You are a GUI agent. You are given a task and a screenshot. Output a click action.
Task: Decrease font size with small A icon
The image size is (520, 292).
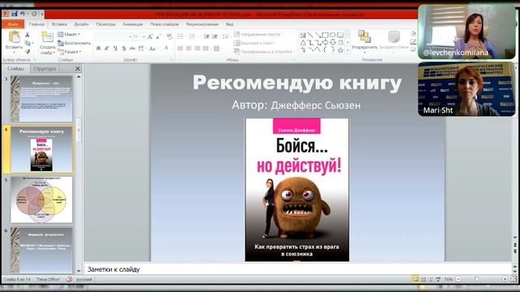pos(158,36)
